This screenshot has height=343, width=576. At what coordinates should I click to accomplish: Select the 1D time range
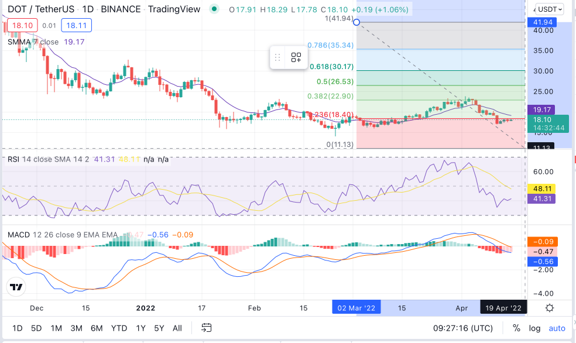(17, 328)
